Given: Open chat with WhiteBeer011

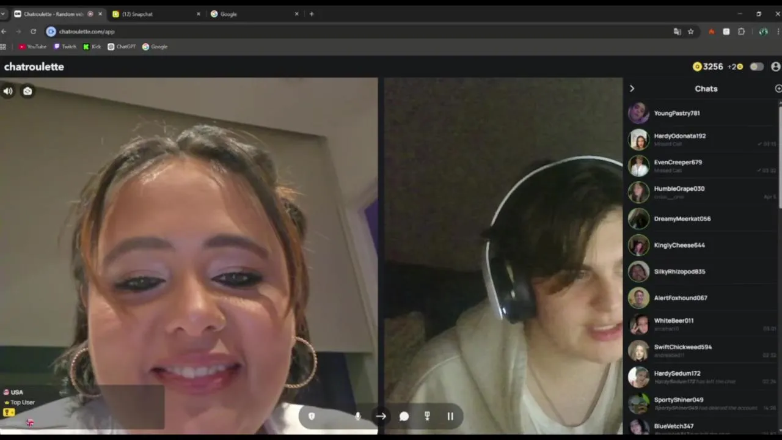Looking at the screenshot, I should pos(701,324).
